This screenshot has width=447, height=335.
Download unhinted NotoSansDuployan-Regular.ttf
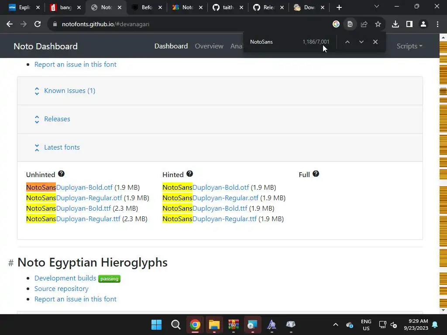tap(73, 219)
